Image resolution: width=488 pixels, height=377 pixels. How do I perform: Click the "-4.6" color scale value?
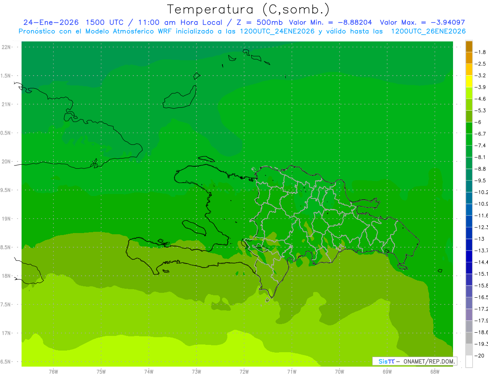[x=480, y=99]
